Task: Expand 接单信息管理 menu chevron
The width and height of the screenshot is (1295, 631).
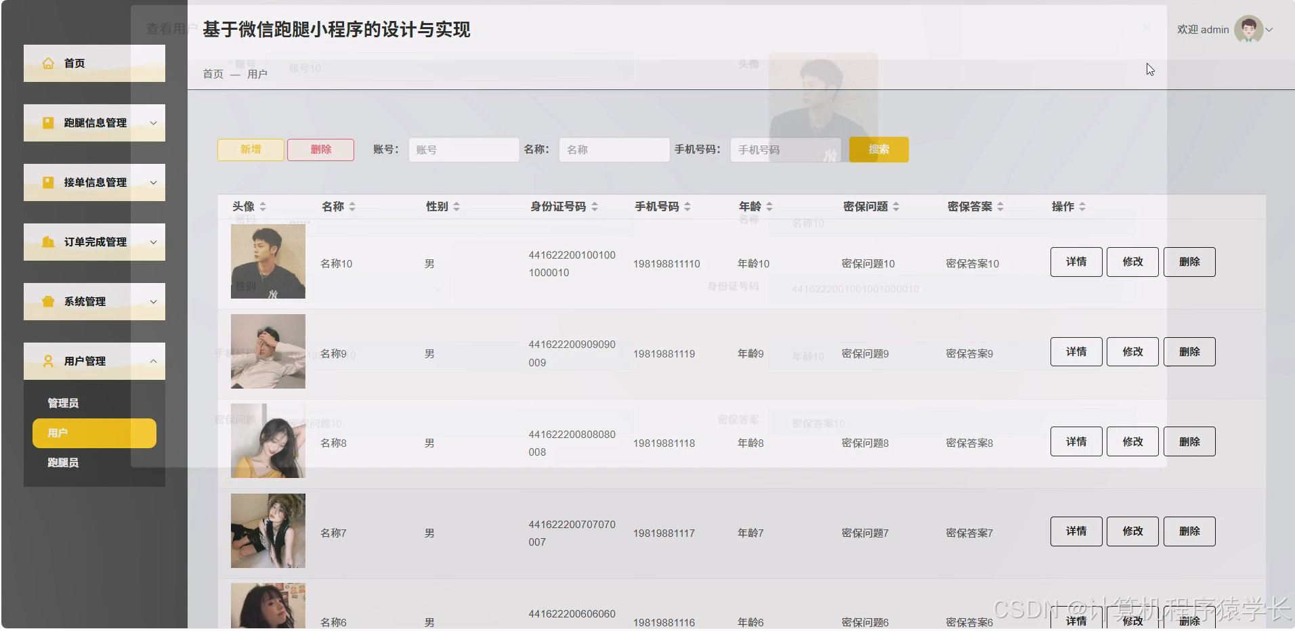Action: pos(153,183)
